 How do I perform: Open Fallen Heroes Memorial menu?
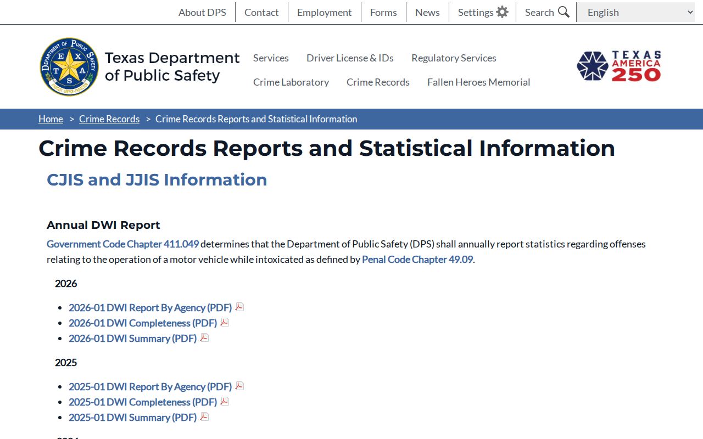479,82
